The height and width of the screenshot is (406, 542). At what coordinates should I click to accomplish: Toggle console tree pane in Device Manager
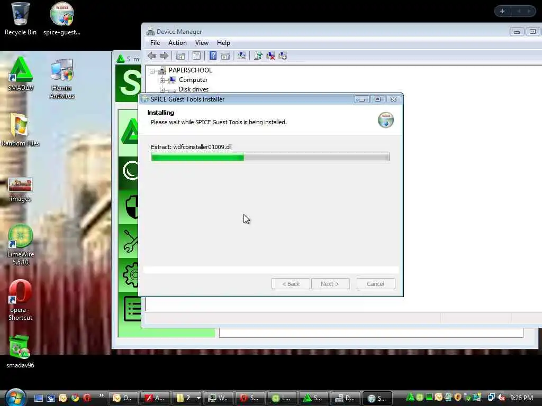click(x=180, y=56)
